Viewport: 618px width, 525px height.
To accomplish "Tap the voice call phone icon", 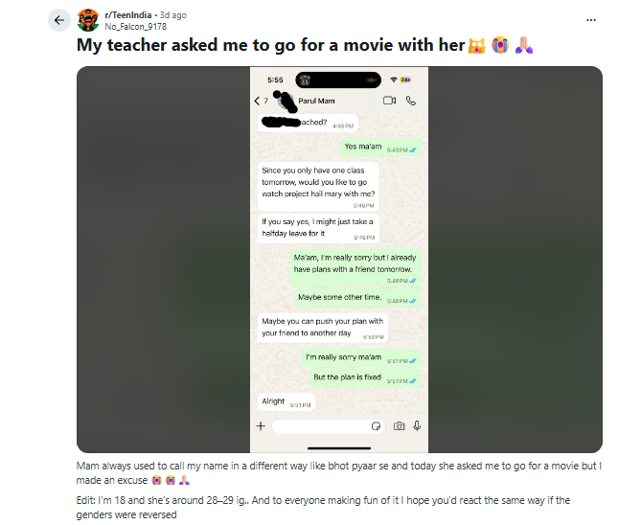I will [411, 101].
